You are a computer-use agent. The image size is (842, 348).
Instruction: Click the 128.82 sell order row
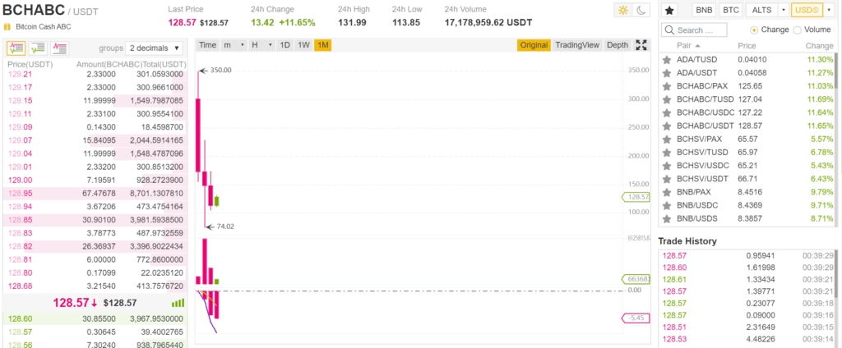(95, 246)
